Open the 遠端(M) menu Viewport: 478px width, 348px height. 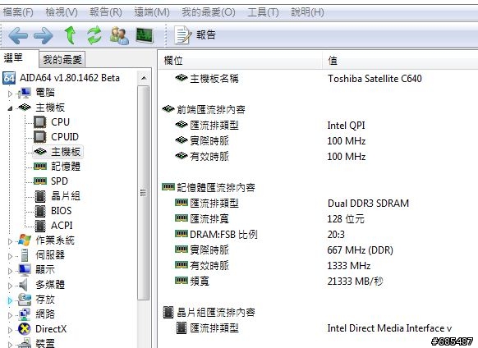coord(152,12)
